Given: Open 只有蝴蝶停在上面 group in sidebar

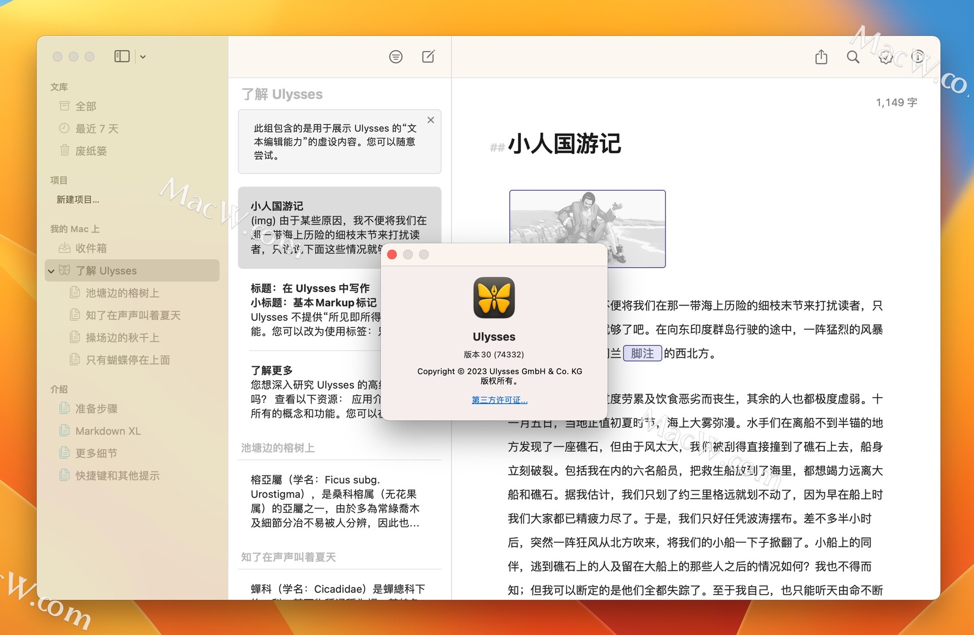Looking at the screenshot, I should tap(127, 360).
